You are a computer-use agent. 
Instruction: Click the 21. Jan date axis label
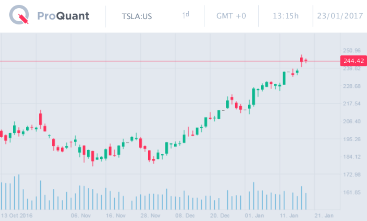(x=325, y=216)
